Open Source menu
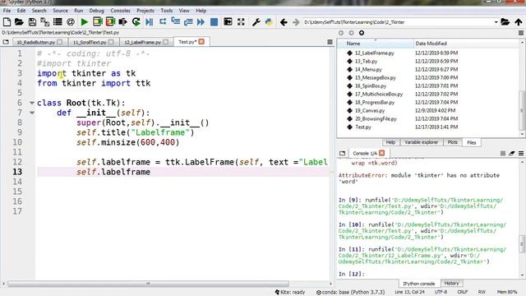The image size is (526, 296). coord(60,11)
